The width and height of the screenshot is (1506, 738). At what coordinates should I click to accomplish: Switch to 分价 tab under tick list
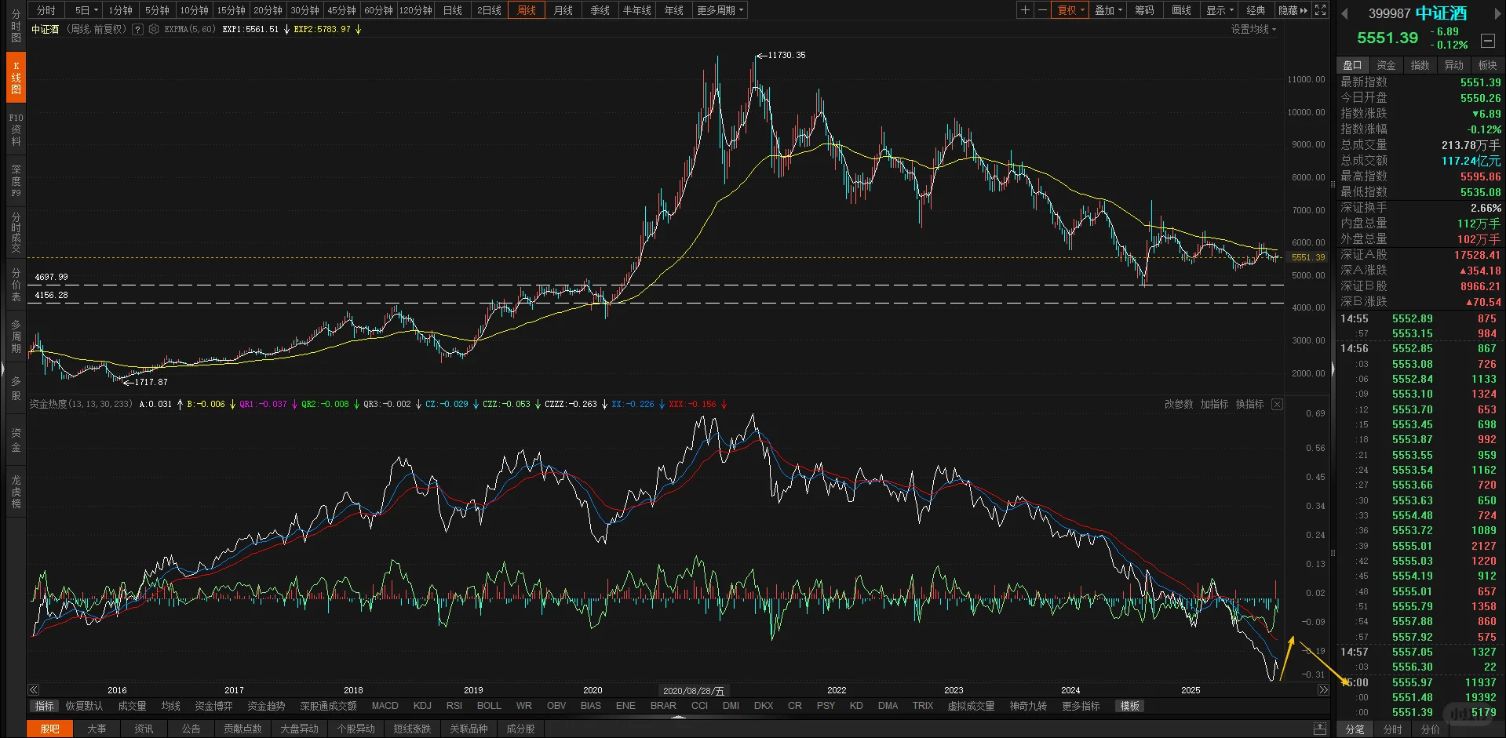point(1430,729)
